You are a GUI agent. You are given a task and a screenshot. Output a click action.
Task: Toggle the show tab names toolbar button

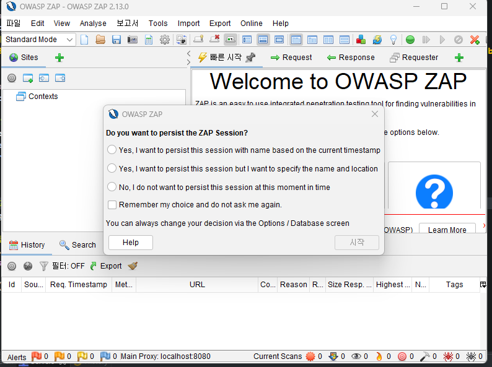click(231, 40)
